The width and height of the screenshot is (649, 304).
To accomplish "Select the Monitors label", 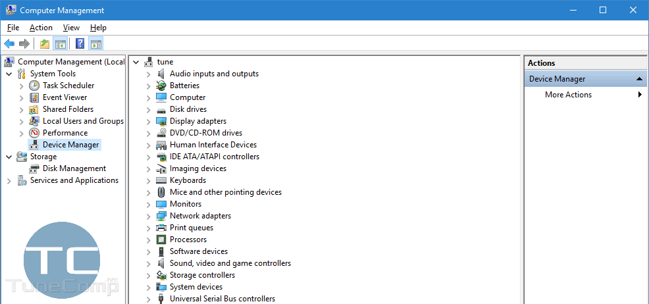I will click(186, 204).
